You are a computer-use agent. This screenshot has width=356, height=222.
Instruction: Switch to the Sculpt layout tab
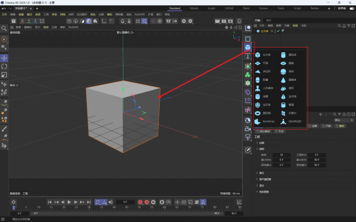211,8
